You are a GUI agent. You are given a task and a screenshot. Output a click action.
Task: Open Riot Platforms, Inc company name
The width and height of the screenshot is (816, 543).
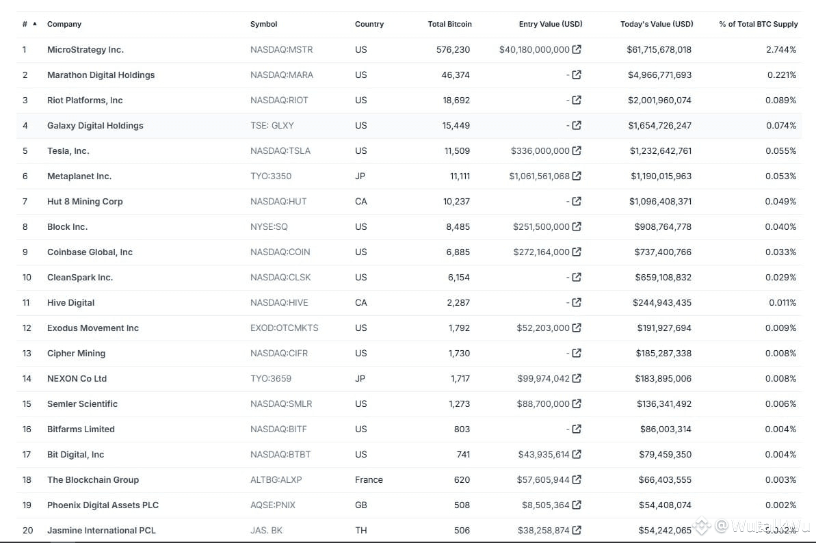[85, 100]
